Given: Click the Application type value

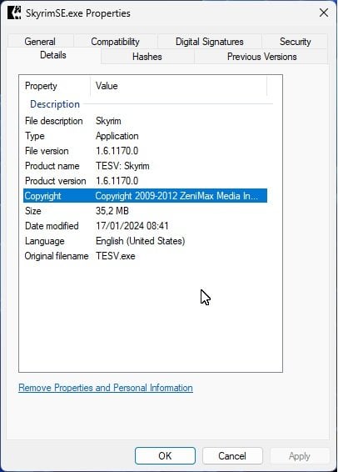Looking at the screenshot, I should pyautogui.click(x=117, y=136).
